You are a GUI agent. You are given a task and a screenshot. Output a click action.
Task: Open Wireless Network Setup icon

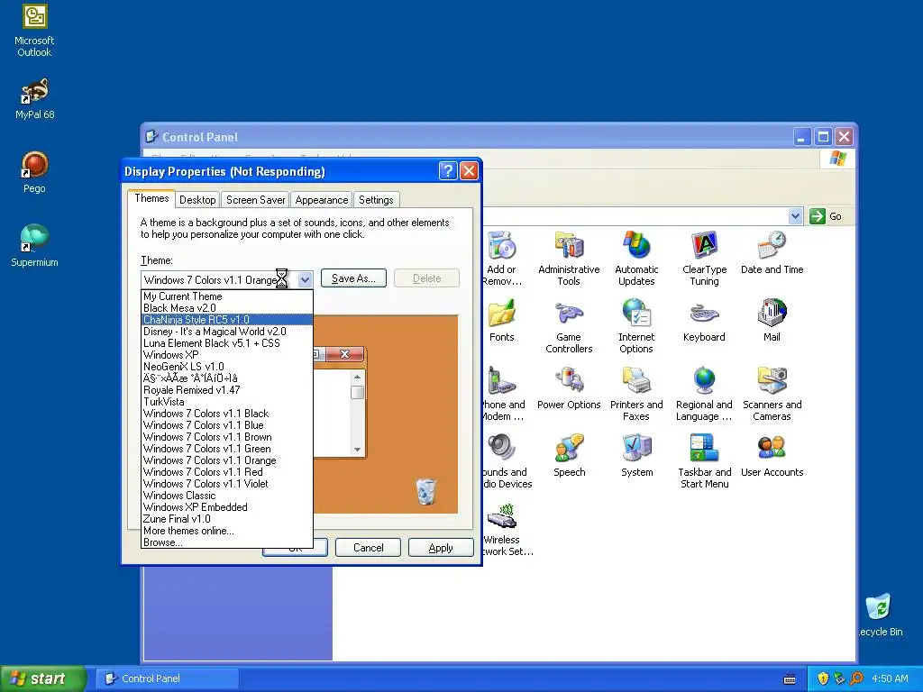pyautogui.click(x=507, y=530)
